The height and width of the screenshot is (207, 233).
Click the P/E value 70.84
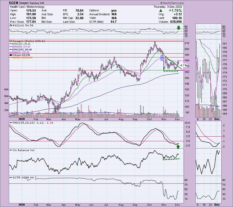coord(79,11)
